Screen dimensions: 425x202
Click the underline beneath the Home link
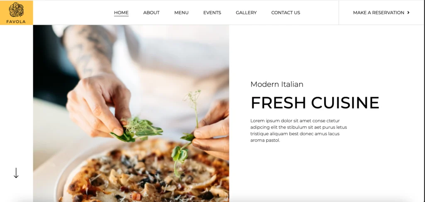pyautogui.click(x=121, y=16)
